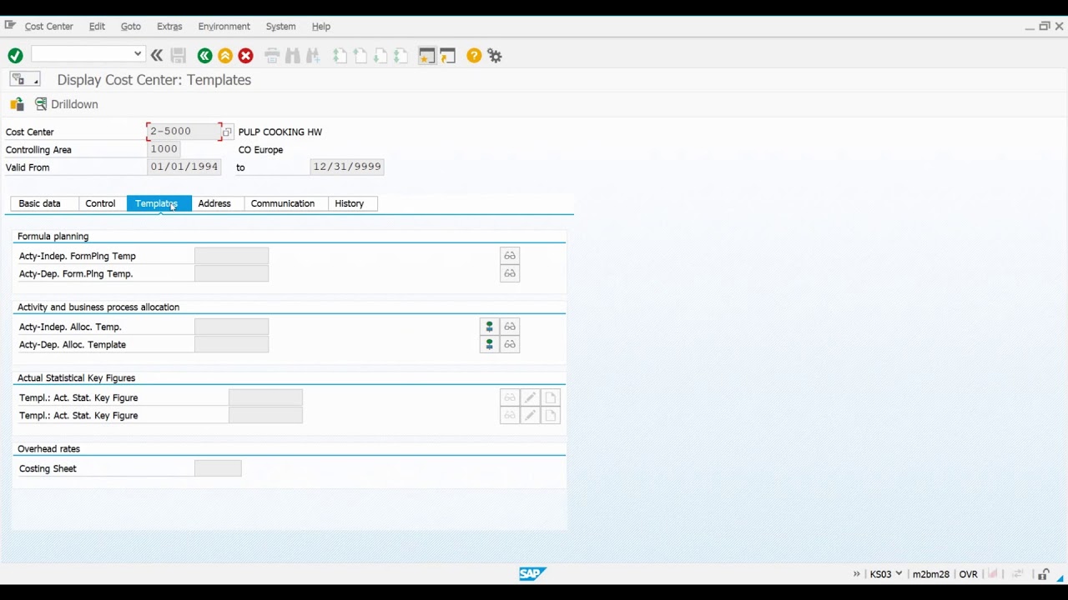Open the Goto menu
The height and width of the screenshot is (600, 1068).
(x=130, y=27)
